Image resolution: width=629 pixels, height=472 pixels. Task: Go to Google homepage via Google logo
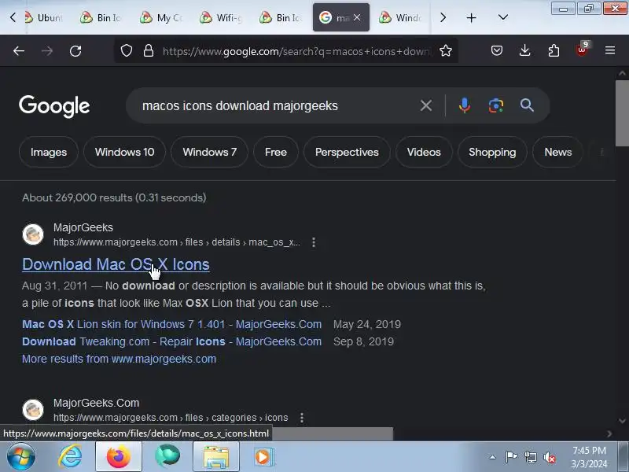tap(54, 106)
